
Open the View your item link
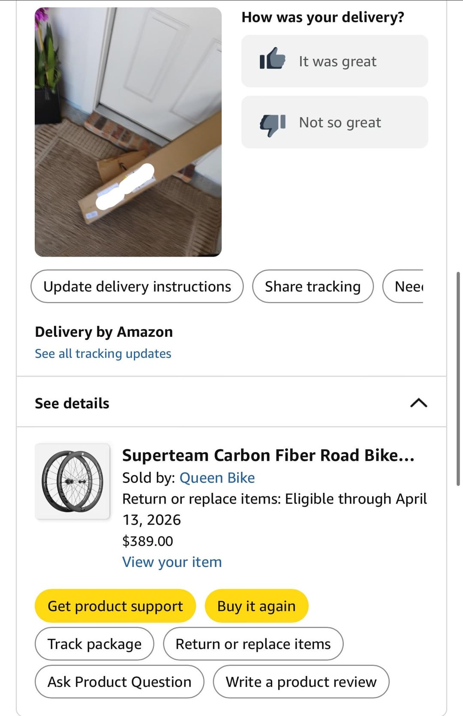coord(172,562)
